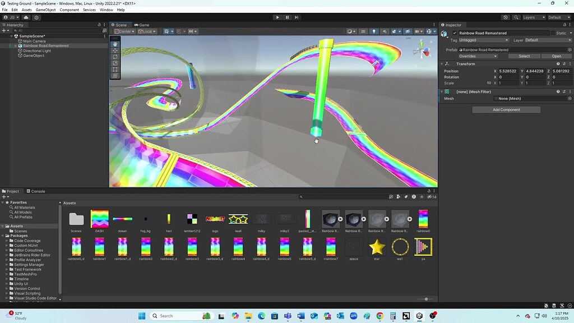Select the Move tool in the Scene toolbar
This screenshot has height=323, width=574.
click(115, 50)
